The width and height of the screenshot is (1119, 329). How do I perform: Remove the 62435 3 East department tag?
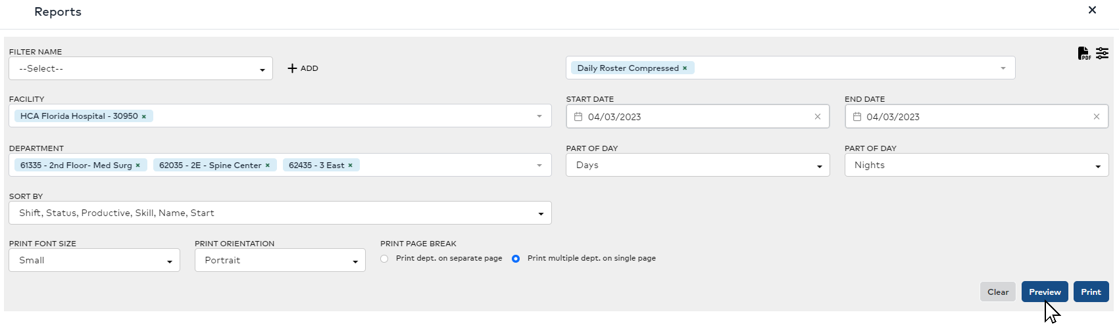351,165
